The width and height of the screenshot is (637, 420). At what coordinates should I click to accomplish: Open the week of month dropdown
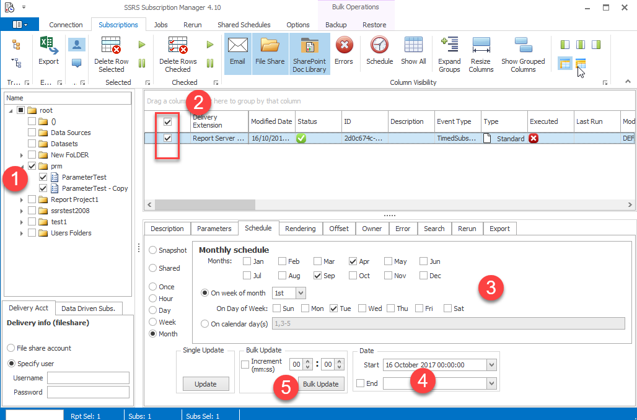(301, 293)
